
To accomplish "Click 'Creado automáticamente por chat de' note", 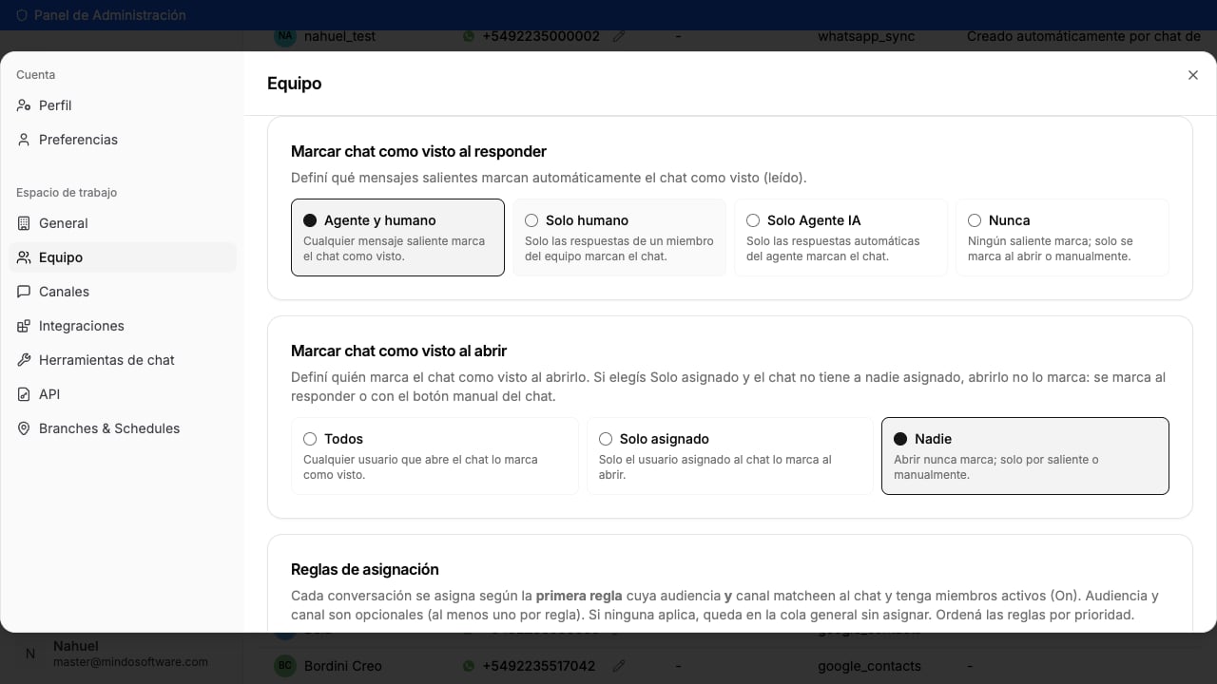I will pos(1084,36).
